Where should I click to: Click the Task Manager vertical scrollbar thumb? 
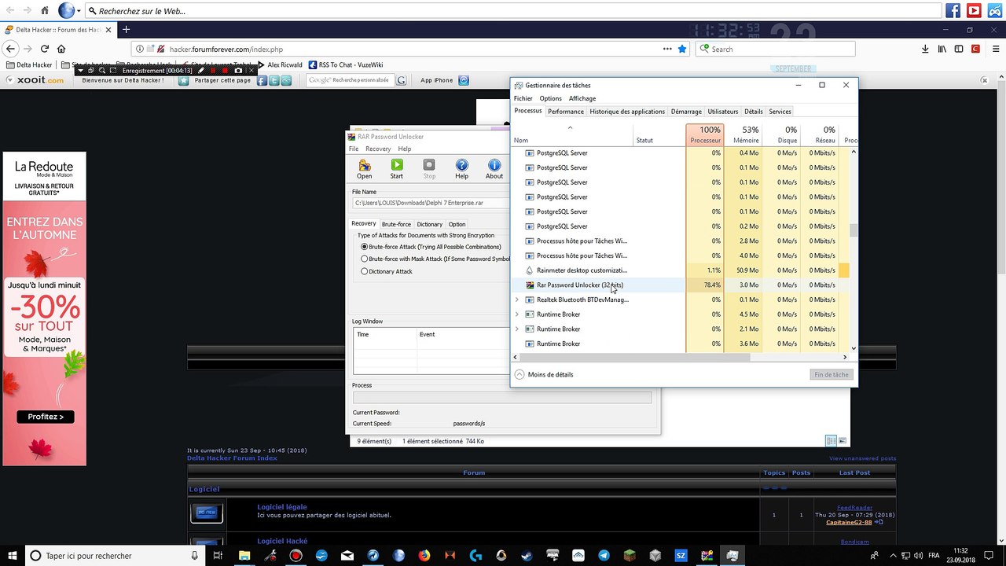pyautogui.click(x=854, y=230)
